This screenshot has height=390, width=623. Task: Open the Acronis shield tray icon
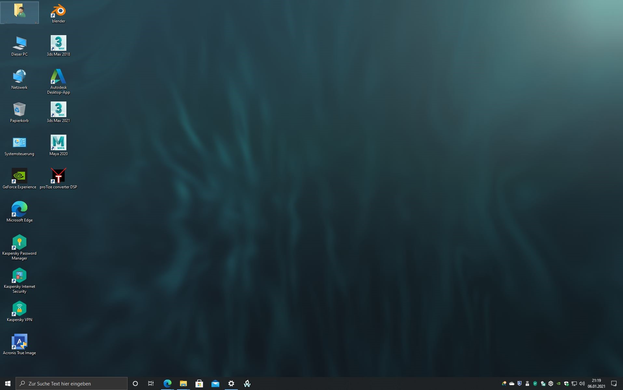(520, 383)
